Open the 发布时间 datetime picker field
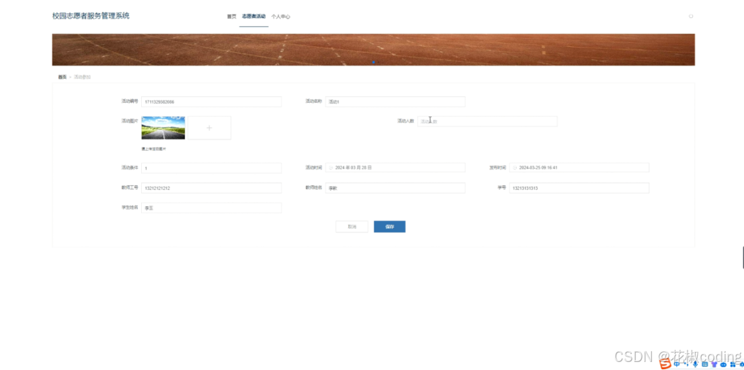744x370 pixels. pos(579,167)
